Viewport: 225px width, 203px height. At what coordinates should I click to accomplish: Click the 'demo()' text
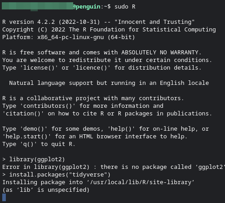tap(34, 129)
